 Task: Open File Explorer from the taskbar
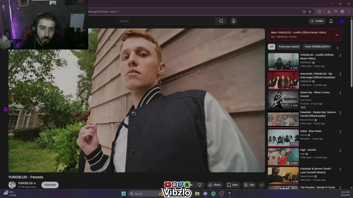point(197,194)
